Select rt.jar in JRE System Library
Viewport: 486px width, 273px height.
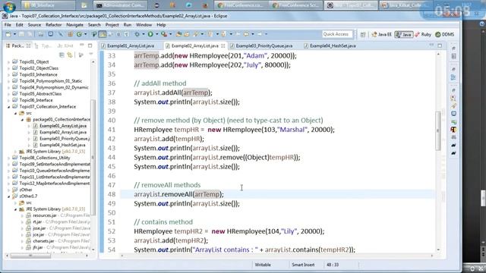(37, 222)
